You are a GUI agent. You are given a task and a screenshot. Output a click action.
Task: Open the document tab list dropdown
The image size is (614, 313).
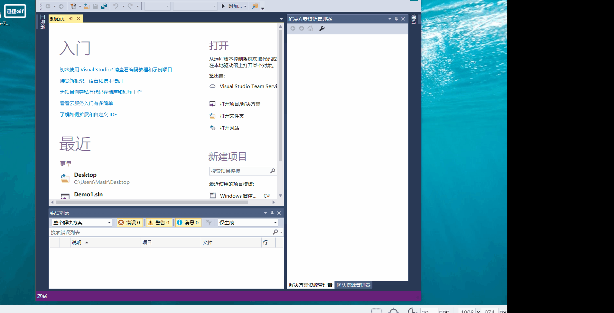(x=281, y=19)
